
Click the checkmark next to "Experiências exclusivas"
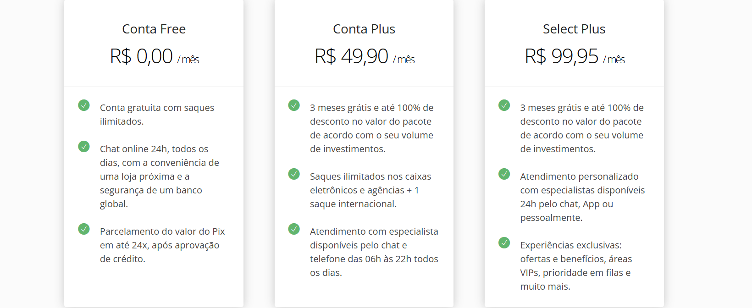pyautogui.click(x=504, y=242)
